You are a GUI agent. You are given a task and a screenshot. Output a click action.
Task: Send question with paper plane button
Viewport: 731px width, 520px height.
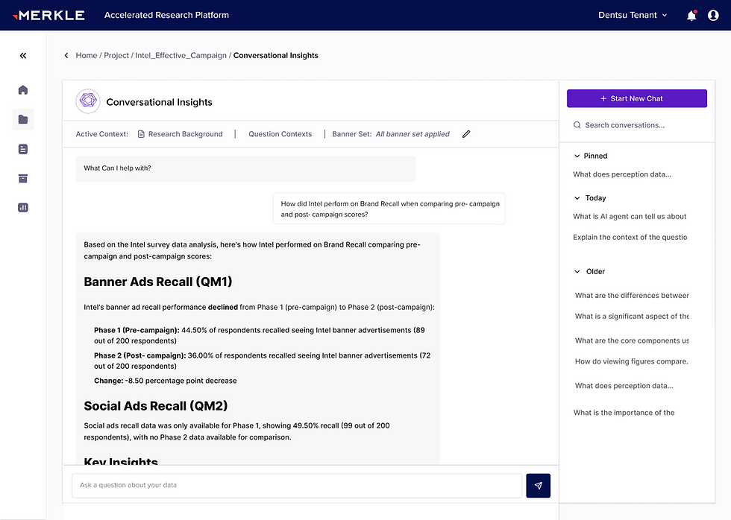click(x=538, y=486)
